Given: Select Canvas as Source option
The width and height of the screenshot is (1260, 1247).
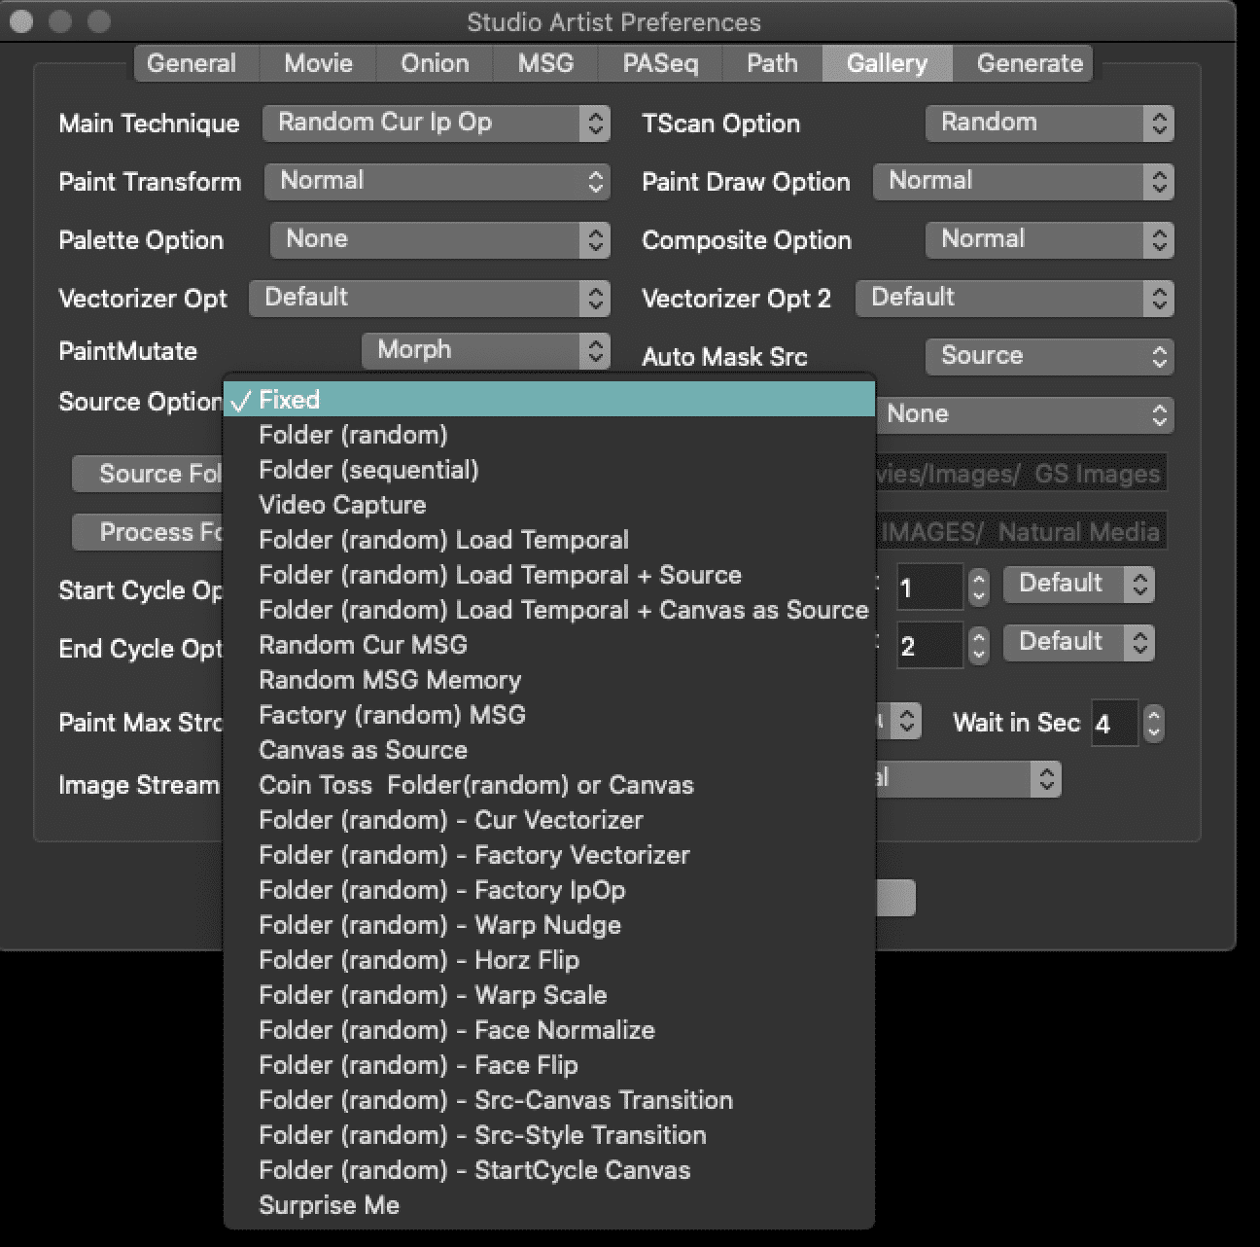Looking at the screenshot, I should tap(549, 750).
